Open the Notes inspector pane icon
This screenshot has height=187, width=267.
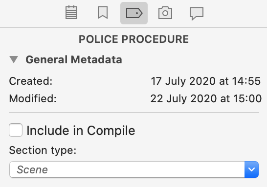71,12
